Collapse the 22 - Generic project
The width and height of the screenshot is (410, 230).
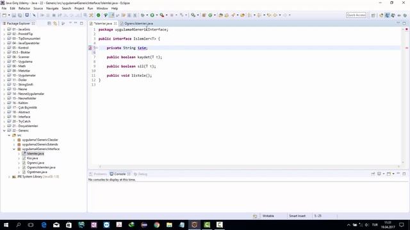point(4,130)
